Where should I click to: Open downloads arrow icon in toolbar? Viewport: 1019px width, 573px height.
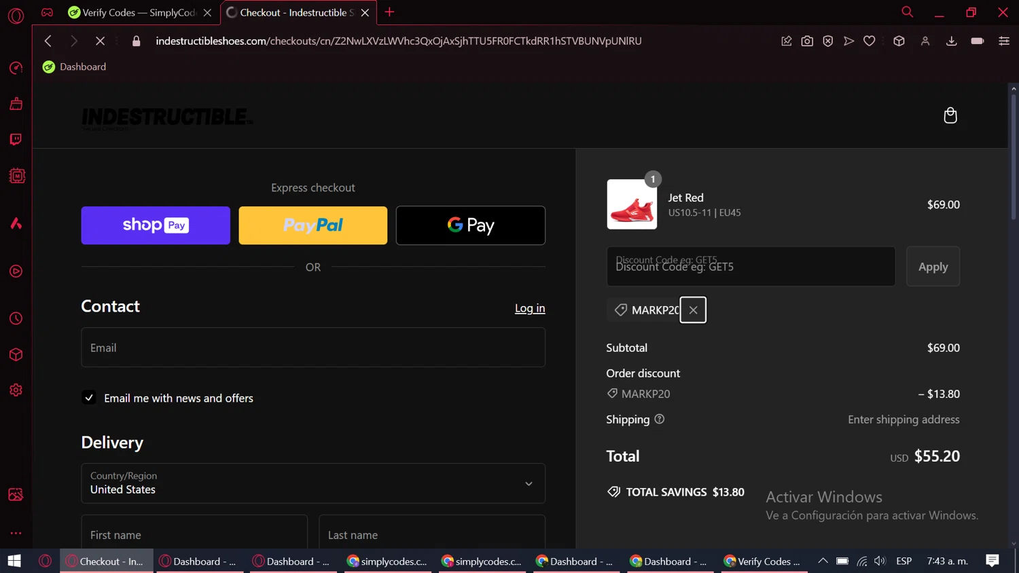click(951, 41)
